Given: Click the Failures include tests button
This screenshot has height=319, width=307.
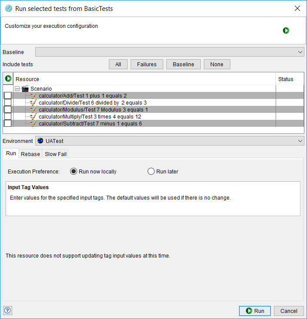Looking at the screenshot, I should click(147, 64).
